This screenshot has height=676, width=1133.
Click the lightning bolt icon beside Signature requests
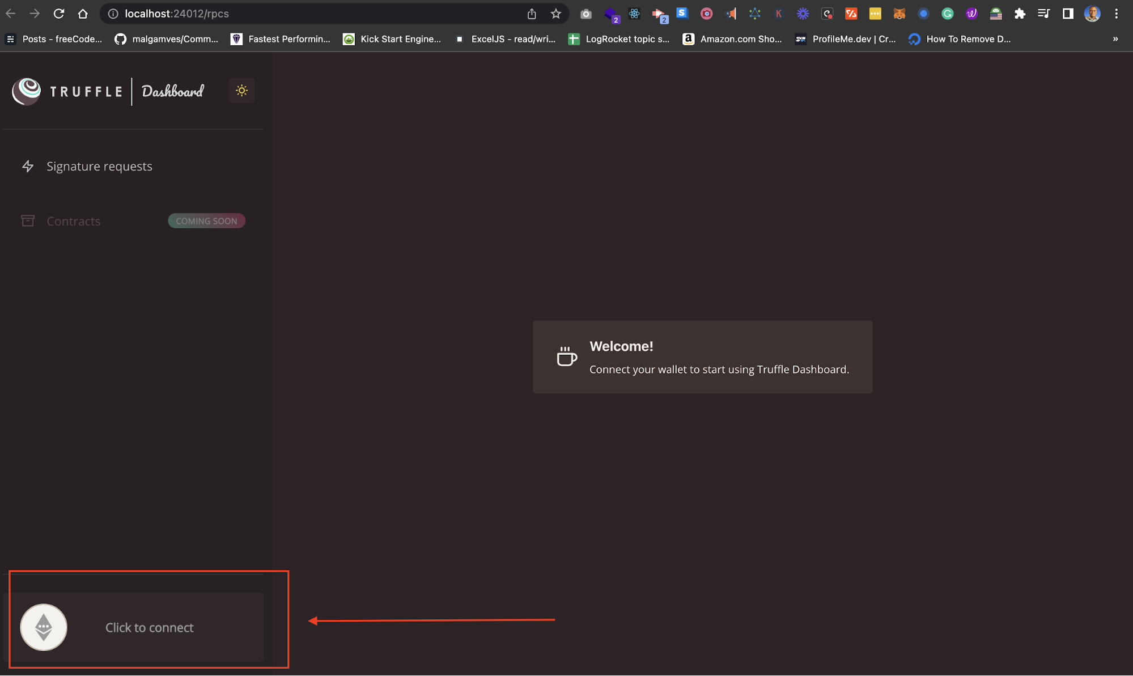coord(28,166)
